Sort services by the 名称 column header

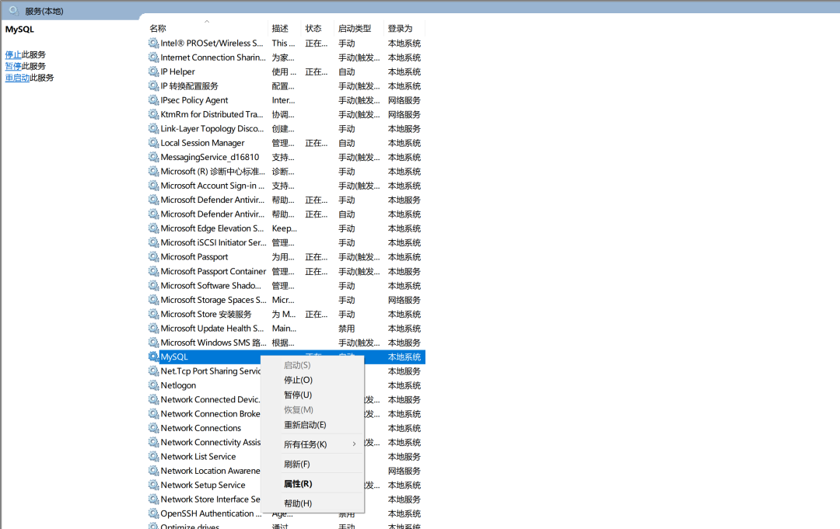(158, 29)
